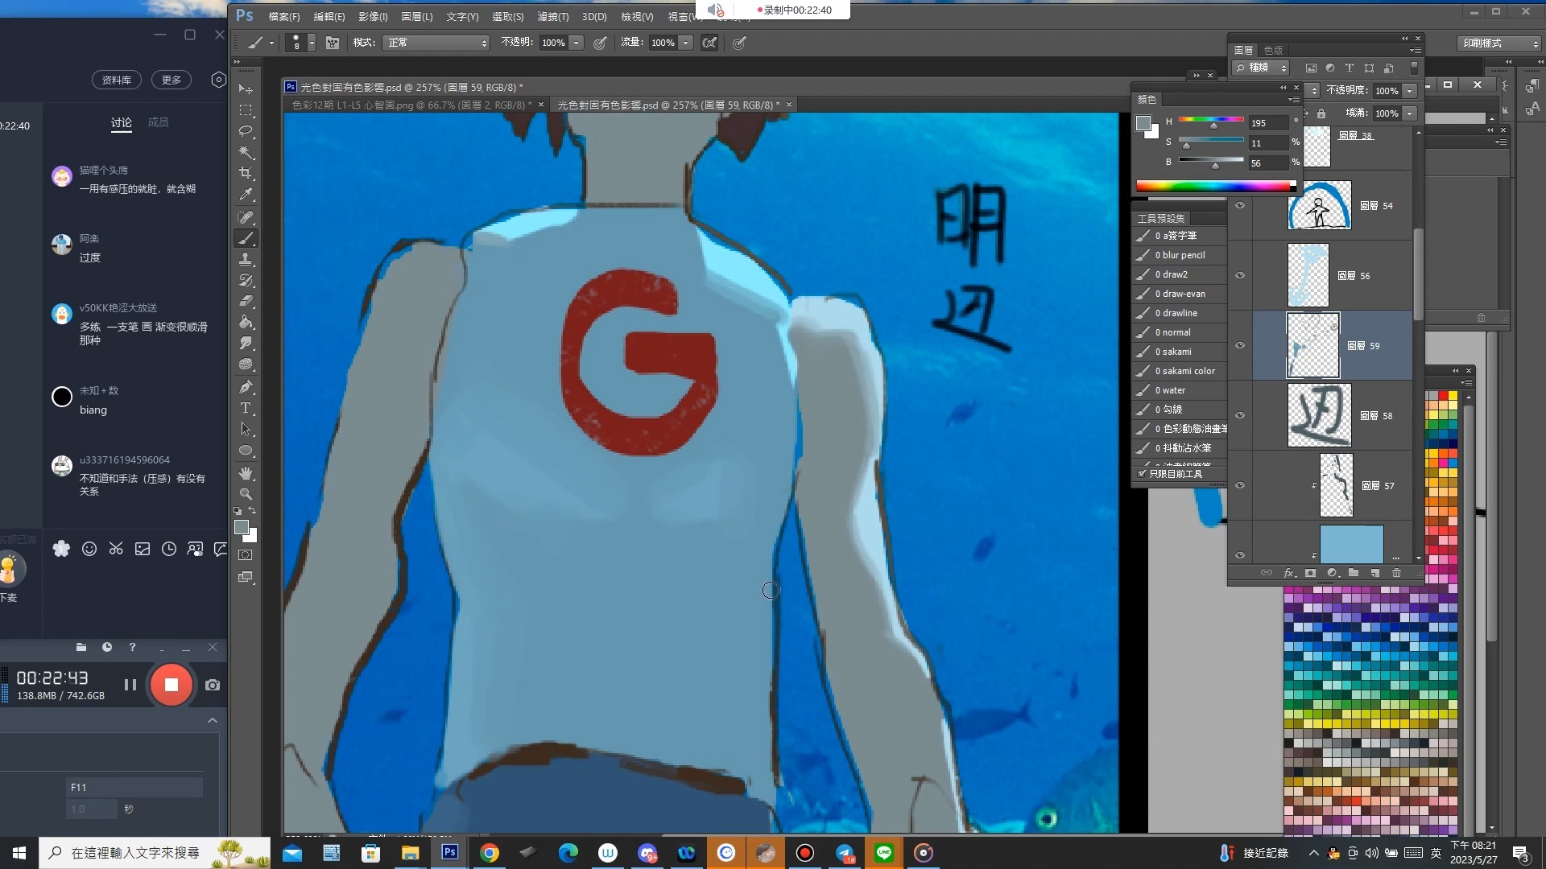Select the Type tool
Screen dimensions: 1546x869
click(x=246, y=408)
